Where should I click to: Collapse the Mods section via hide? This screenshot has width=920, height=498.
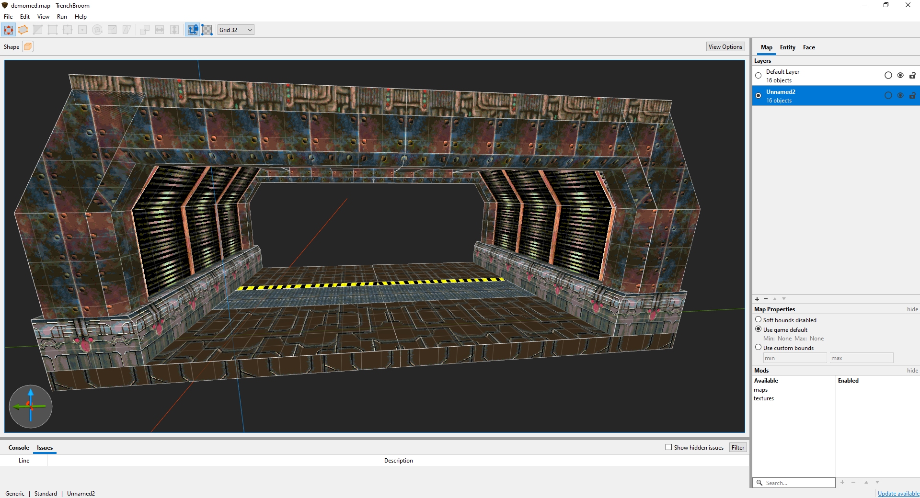pos(912,371)
